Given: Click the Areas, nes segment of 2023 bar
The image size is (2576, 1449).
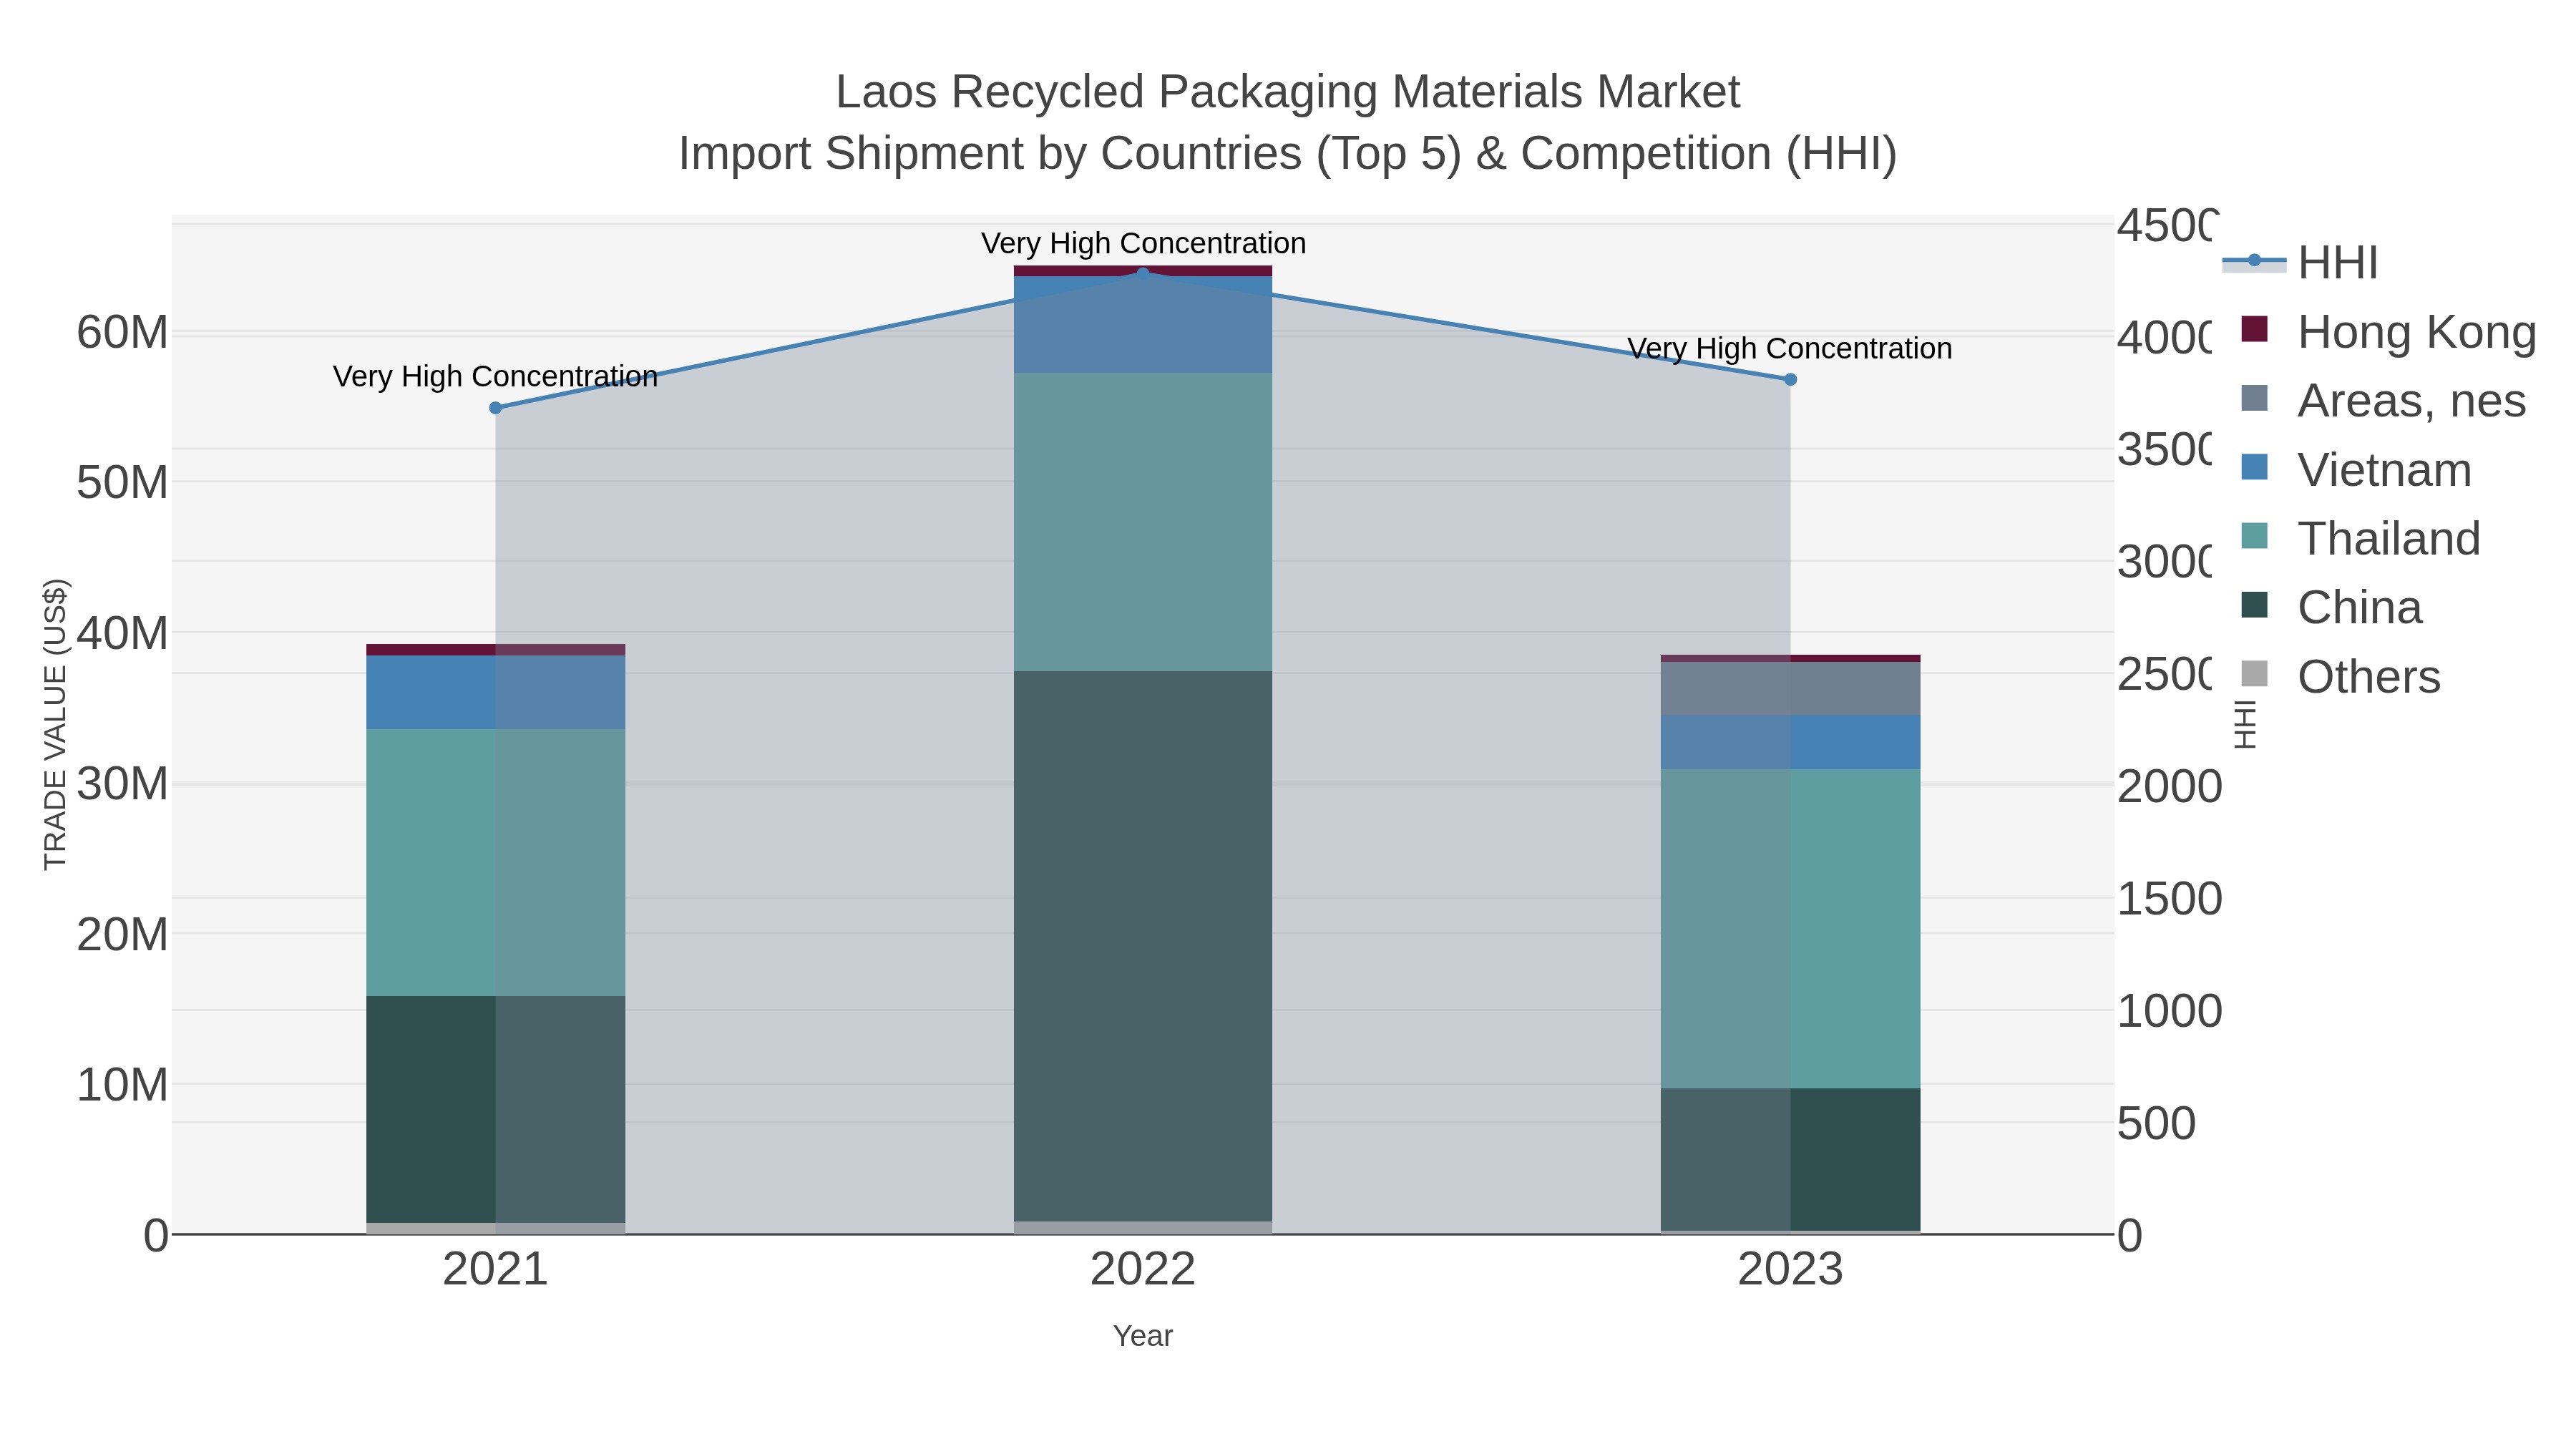Looking at the screenshot, I should [x=1791, y=688].
